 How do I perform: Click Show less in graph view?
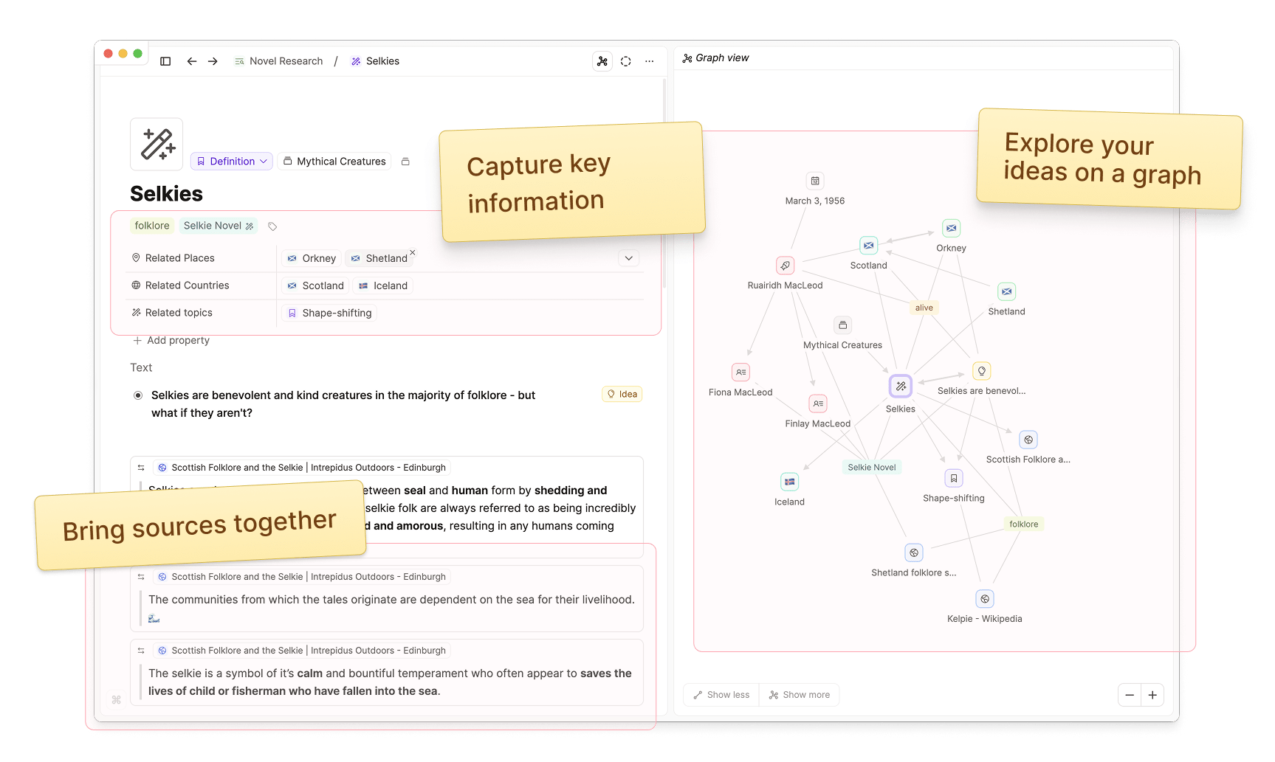click(721, 695)
